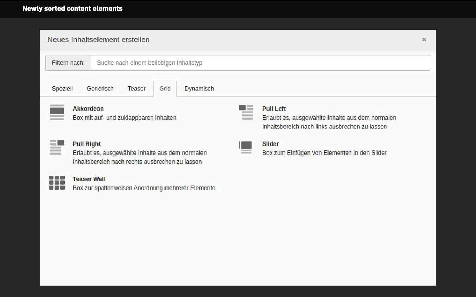Click the Slider title link

270,144
